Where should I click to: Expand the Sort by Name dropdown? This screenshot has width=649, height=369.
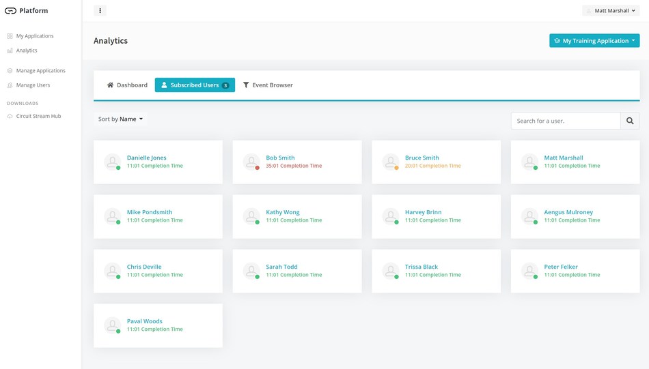point(121,119)
